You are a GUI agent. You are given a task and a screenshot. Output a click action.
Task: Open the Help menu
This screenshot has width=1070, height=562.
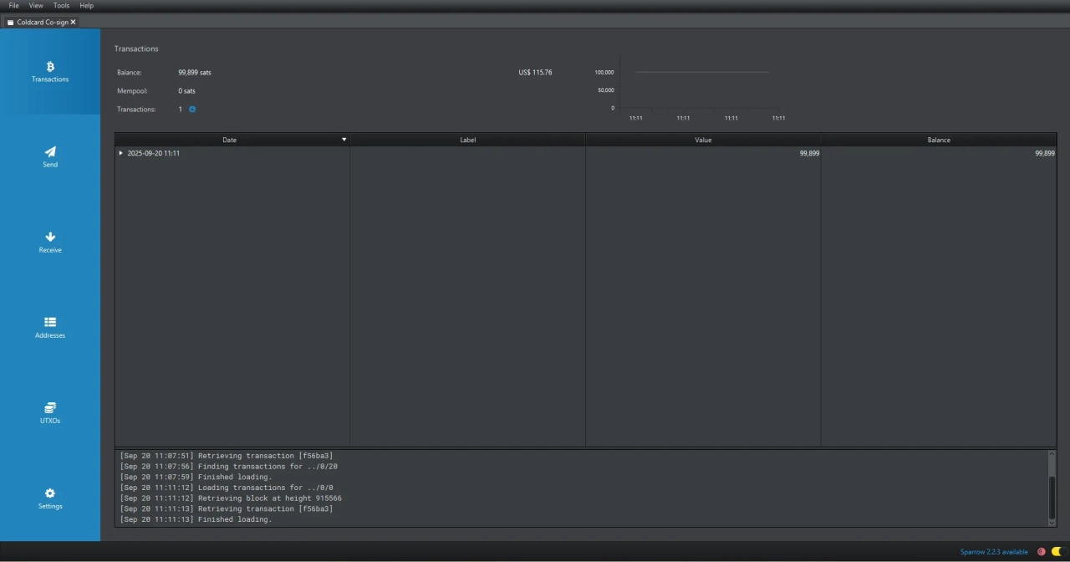point(86,6)
